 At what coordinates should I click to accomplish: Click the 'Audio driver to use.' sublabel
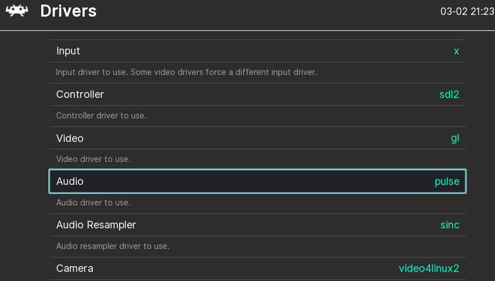point(93,203)
